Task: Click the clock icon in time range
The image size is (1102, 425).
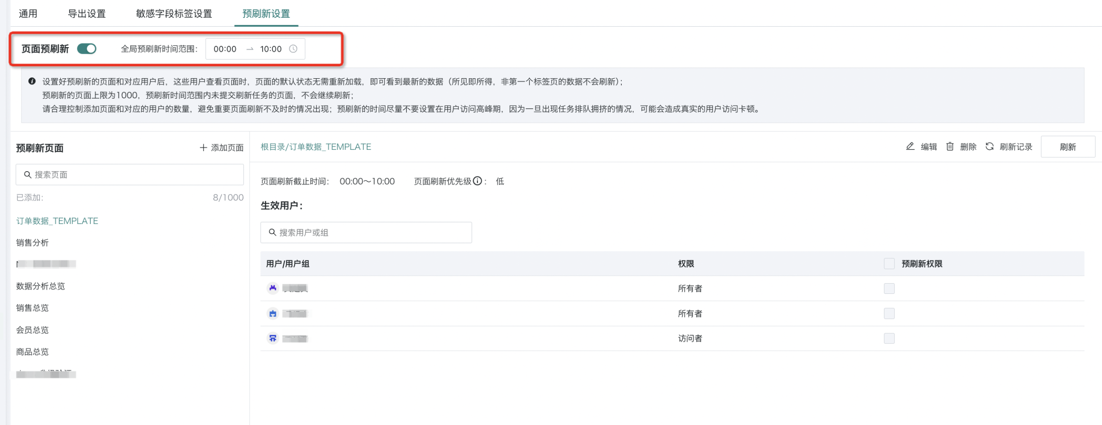Action: pos(293,49)
